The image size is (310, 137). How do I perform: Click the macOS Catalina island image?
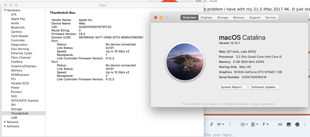[185, 62]
